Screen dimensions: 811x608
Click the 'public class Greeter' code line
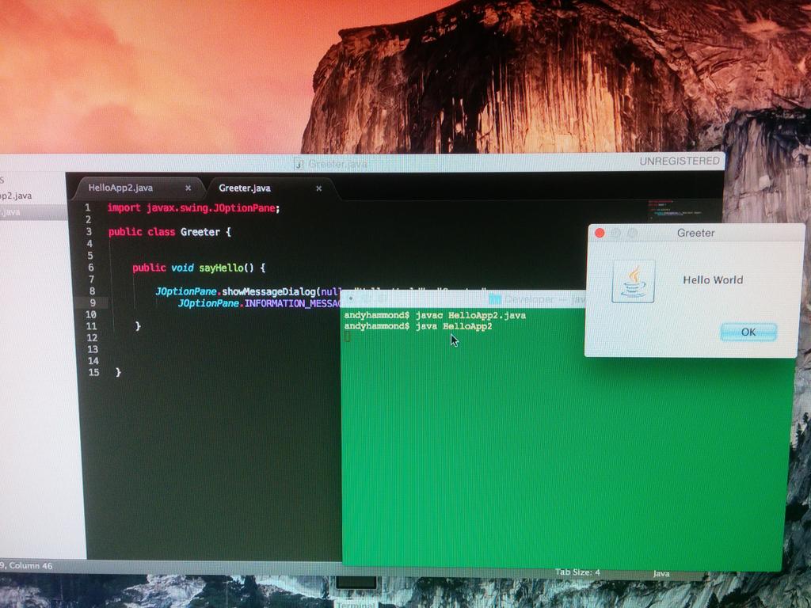point(169,232)
